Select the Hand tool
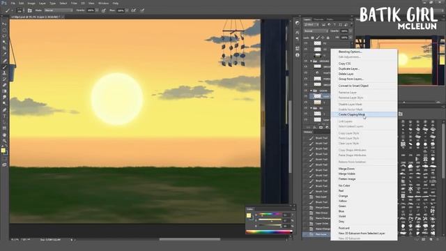 coord(4,135)
